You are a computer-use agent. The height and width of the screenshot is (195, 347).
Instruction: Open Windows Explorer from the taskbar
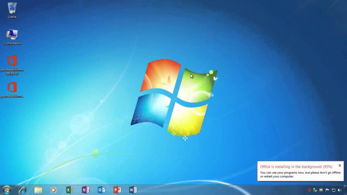pyautogui.click(x=38, y=190)
